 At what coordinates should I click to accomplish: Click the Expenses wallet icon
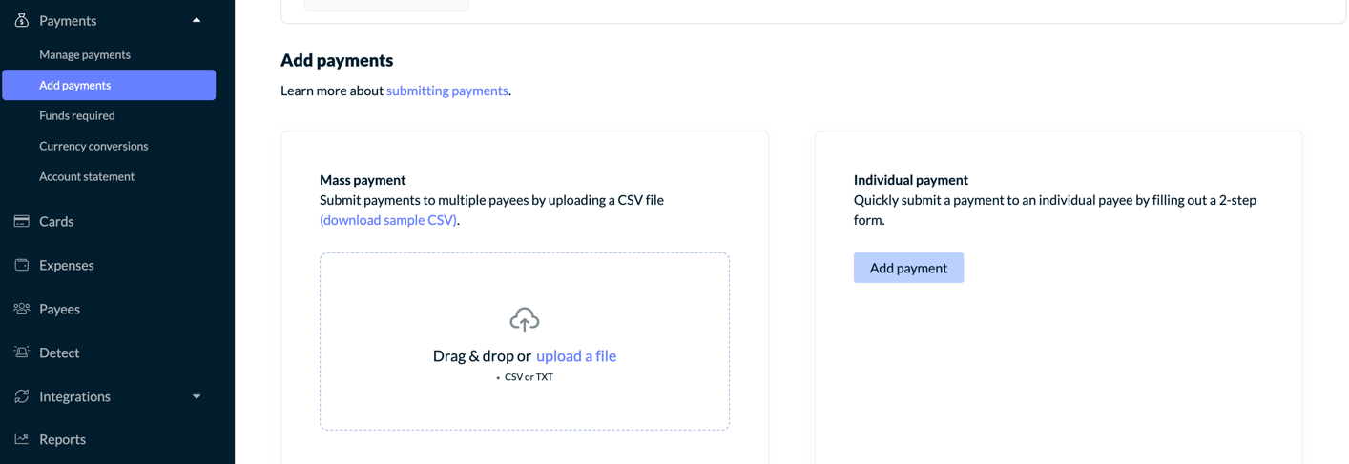pos(21,265)
